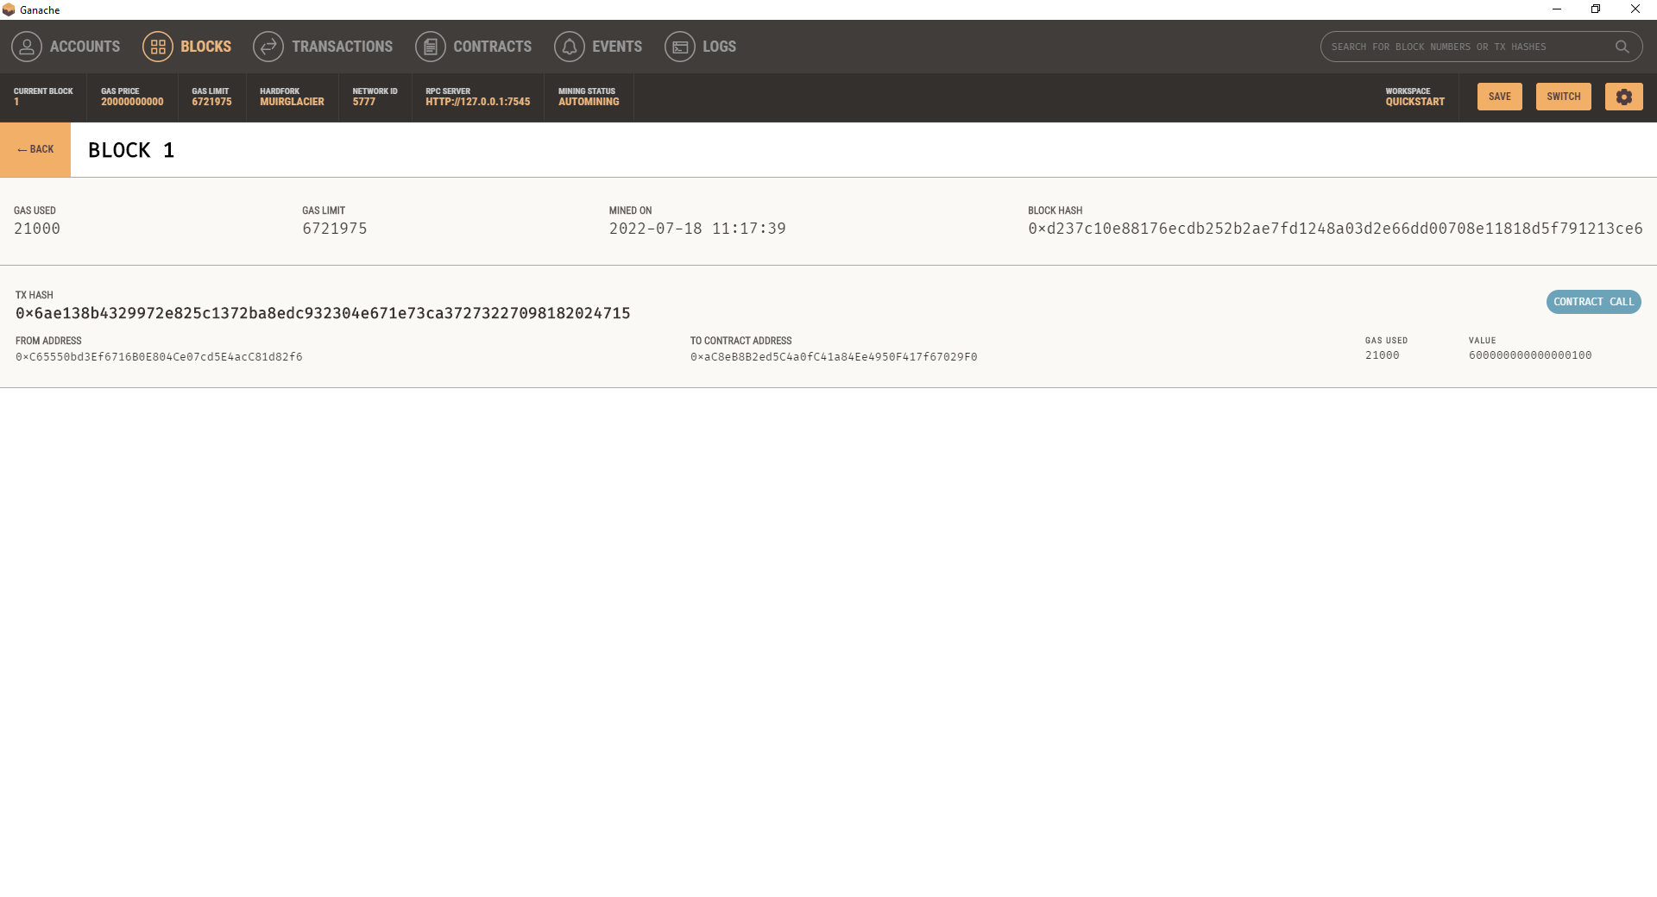Click the block gas used 21000 value
The height and width of the screenshot is (897, 1657).
[37, 229]
